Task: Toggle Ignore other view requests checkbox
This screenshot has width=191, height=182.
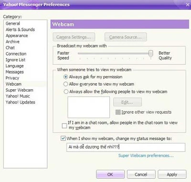Action: (x=118, y=112)
